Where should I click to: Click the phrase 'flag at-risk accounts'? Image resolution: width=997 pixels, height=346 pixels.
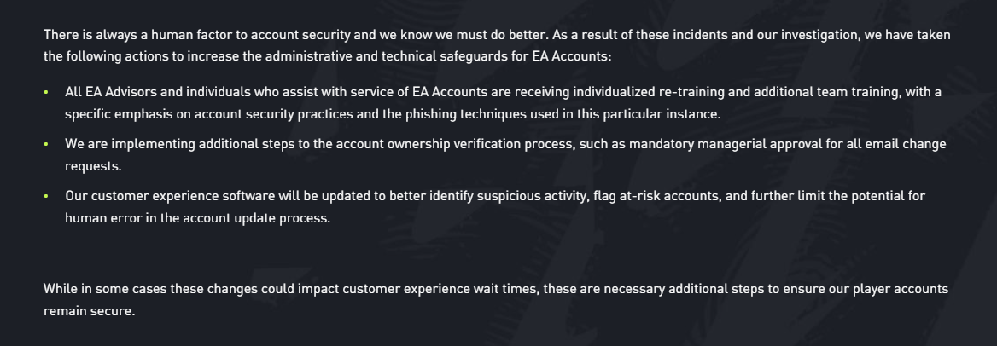pyautogui.click(x=656, y=196)
